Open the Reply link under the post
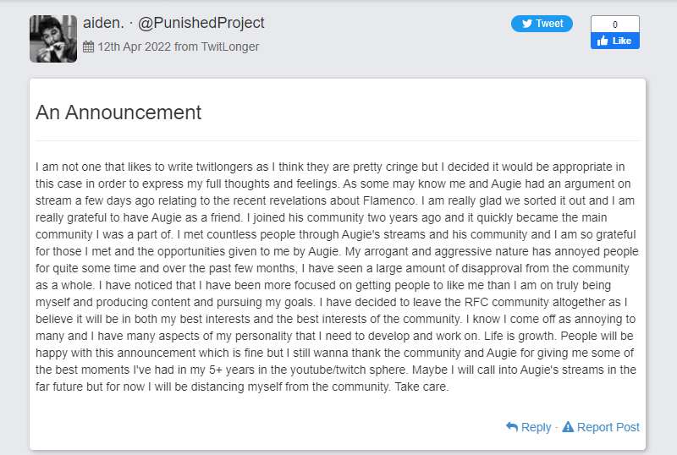Screen dimensions: 677x455 536,427
